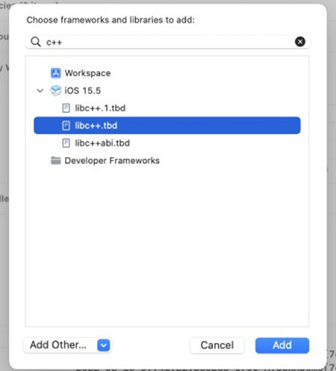Clear the search field with the X icon
Image resolution: width=336 pixels, height=371 pixels.
(x=300, y=41)
